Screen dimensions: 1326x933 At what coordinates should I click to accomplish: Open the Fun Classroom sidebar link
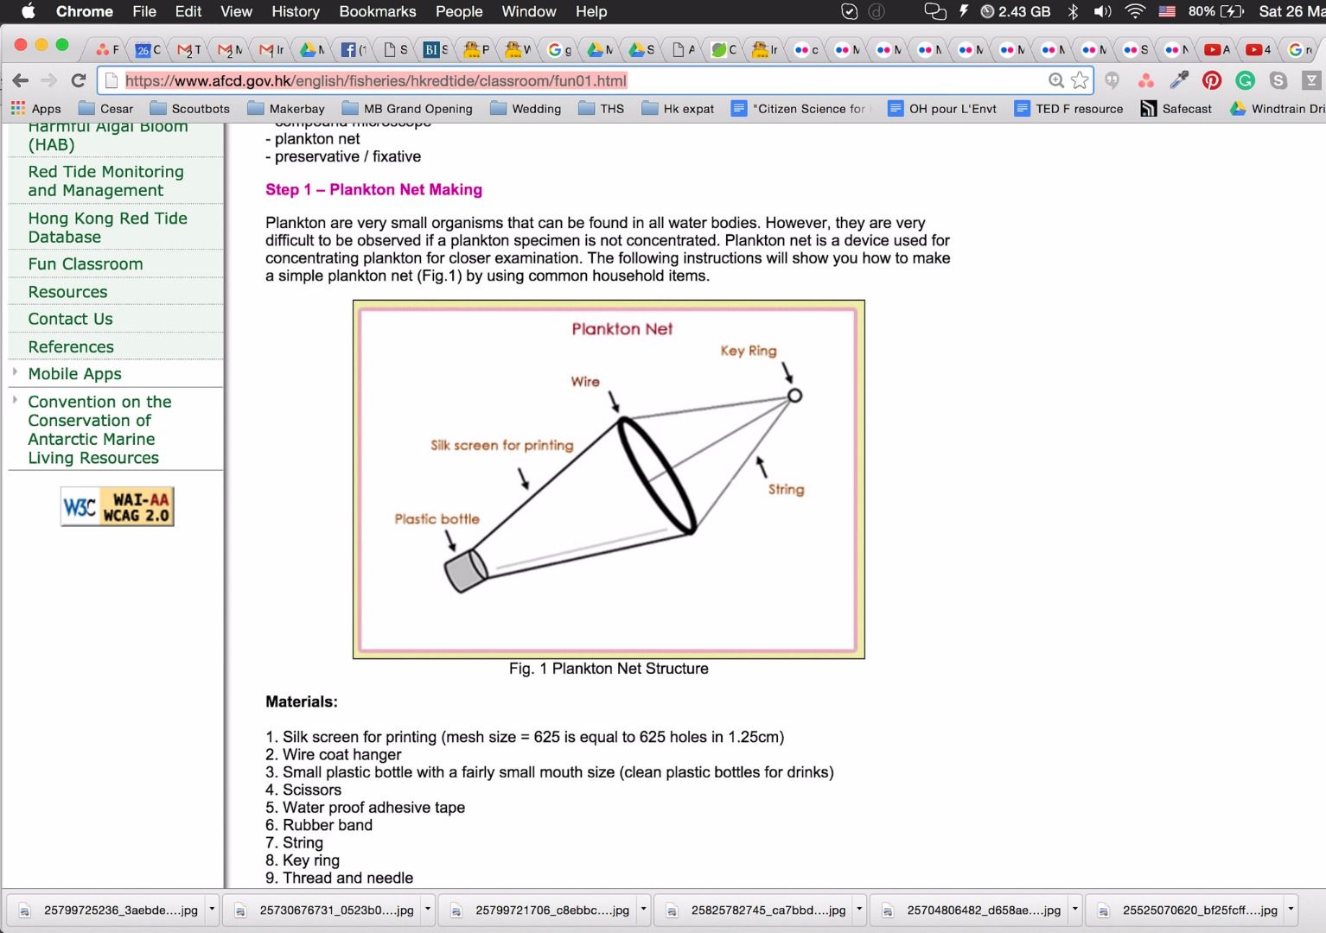[85, 263]
